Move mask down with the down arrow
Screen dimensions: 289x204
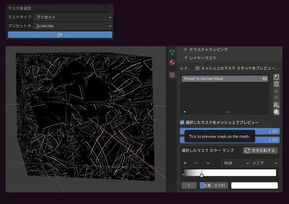[x=276, y=98]
